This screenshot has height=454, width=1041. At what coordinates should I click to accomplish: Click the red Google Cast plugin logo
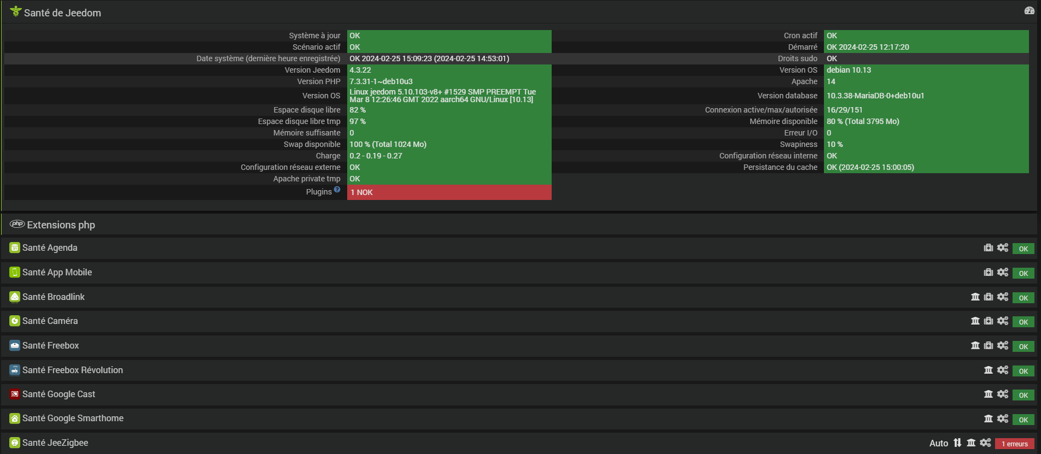[x=15, y=394]
